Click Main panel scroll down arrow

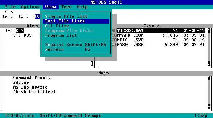tap(209, 106)
